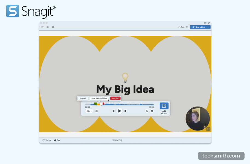250x164 pixels.
Task: Click Save As New Video
Action: 99,98
